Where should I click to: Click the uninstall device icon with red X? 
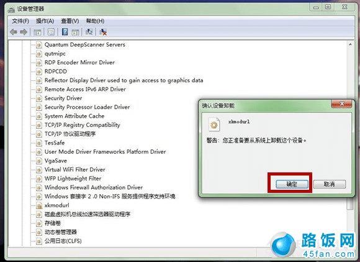[103, 32]
